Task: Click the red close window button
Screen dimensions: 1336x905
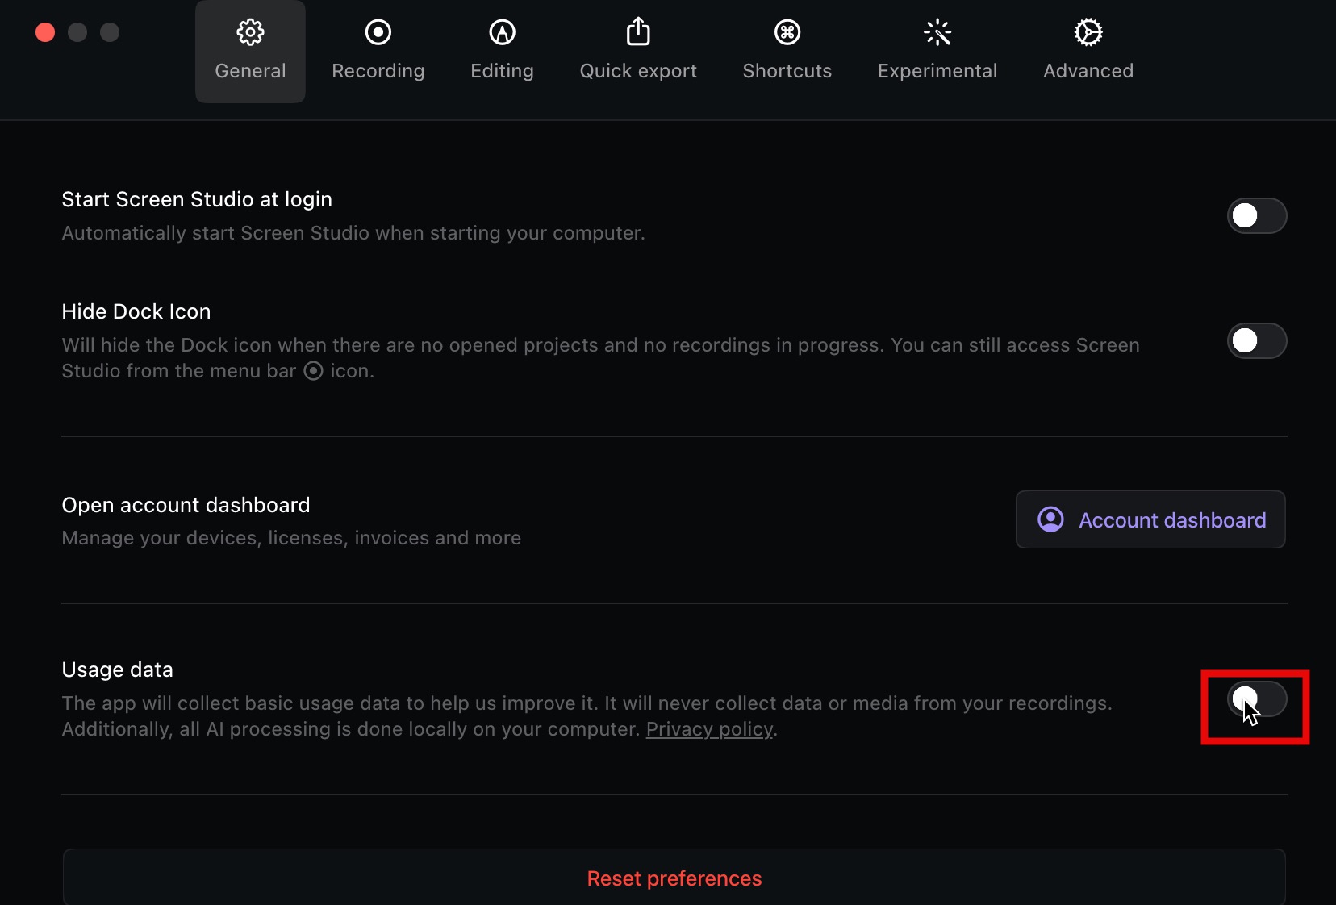Action: click(45, 32)
